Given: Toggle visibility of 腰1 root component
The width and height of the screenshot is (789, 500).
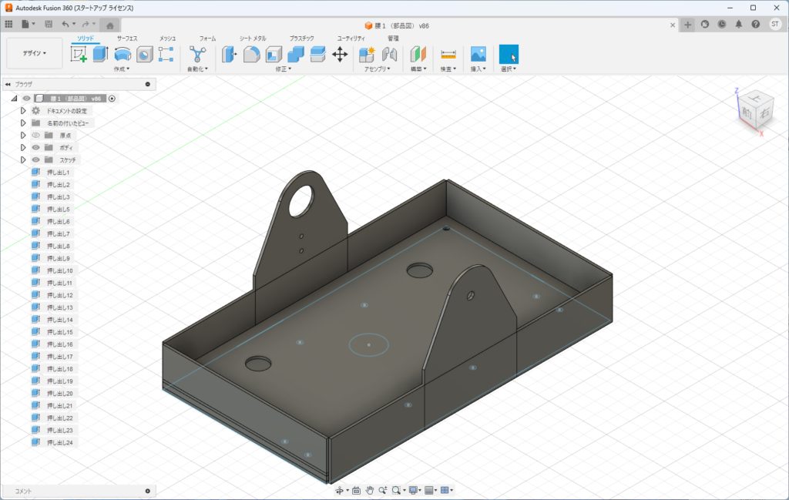Looking at the screenshot, I should (27, 99).
